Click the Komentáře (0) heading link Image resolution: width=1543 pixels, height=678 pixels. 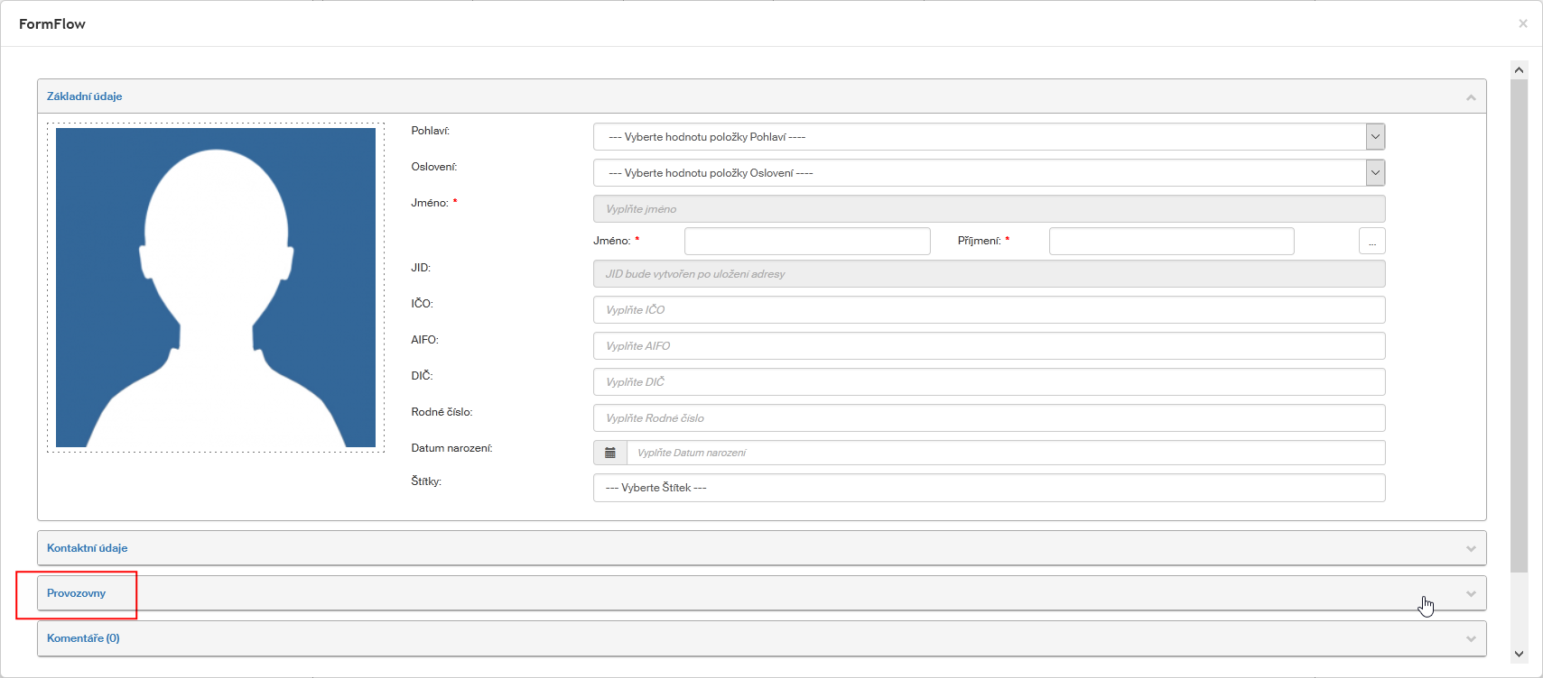[x=83, y=638]
